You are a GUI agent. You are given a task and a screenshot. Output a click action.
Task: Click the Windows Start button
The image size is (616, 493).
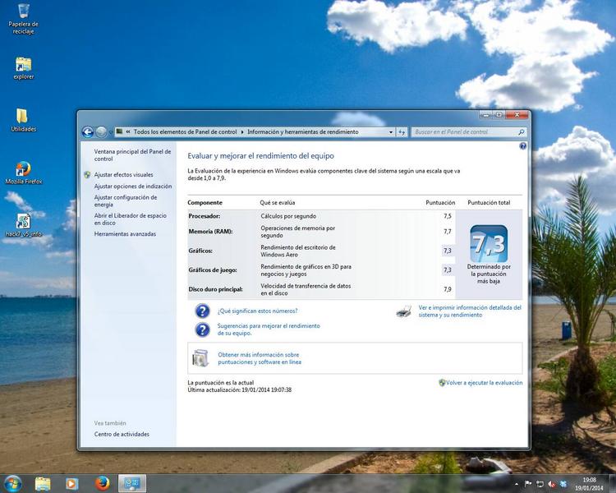(x=12, y=483)
